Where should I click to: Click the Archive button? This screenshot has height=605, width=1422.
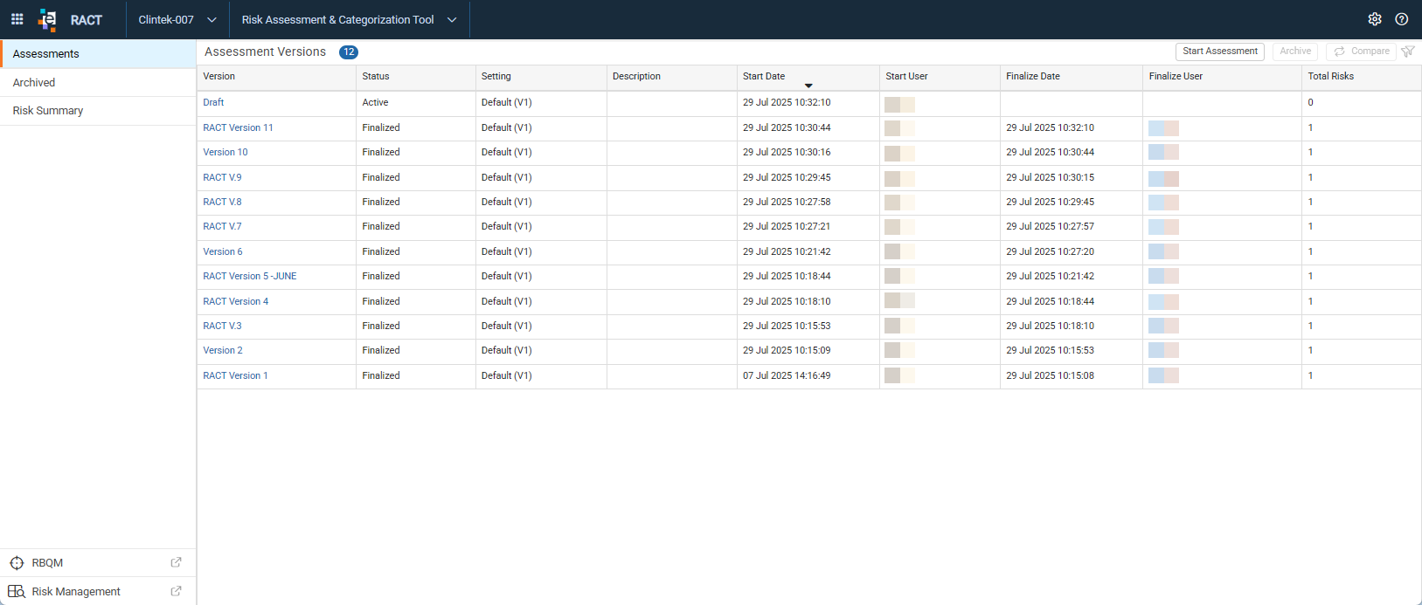pos(1295,52)
